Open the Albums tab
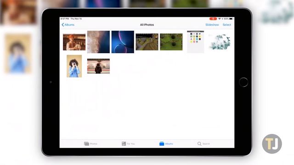The image size is (294, 165). (x=166, y=143)
